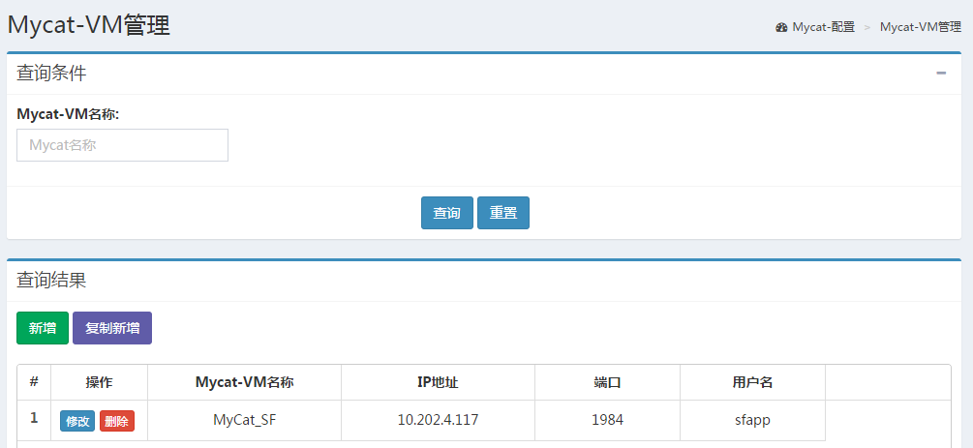Select the 10.202.4.117 IP cell

[439, 420]
